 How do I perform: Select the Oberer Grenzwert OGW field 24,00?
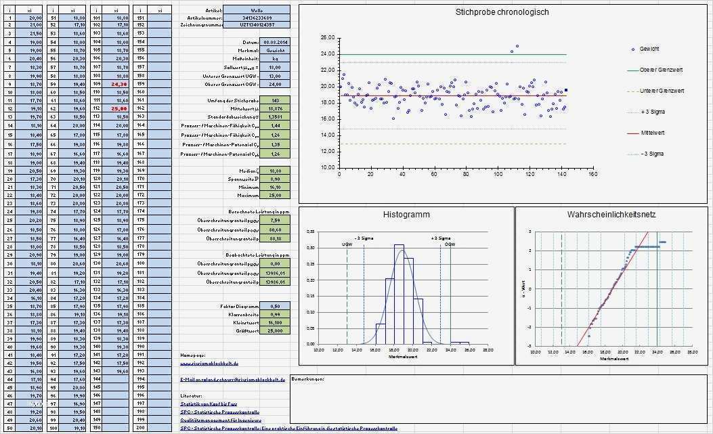click(x=275, y=84)
